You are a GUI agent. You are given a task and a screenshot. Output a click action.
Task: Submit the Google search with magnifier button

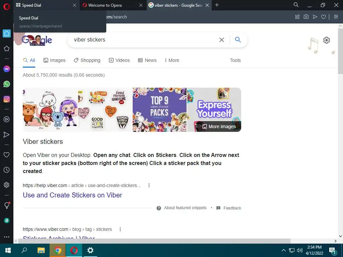pyautogui.click(x=238, y=39)
